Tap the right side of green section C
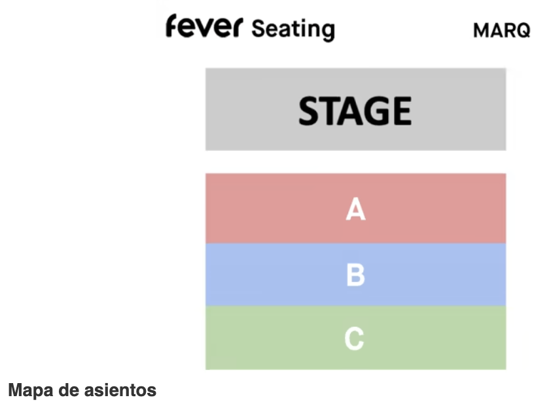Viewport: 551px width, 404px height. click(x=496, y=338)
